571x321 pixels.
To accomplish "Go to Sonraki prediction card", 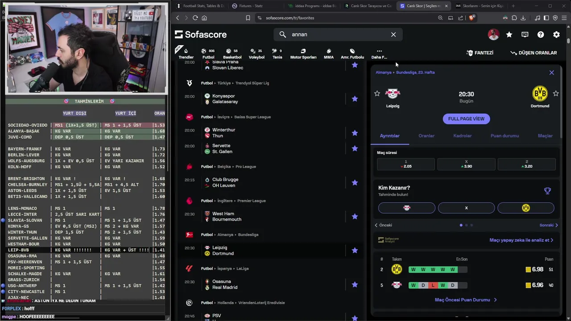I will tap(549, 225).
